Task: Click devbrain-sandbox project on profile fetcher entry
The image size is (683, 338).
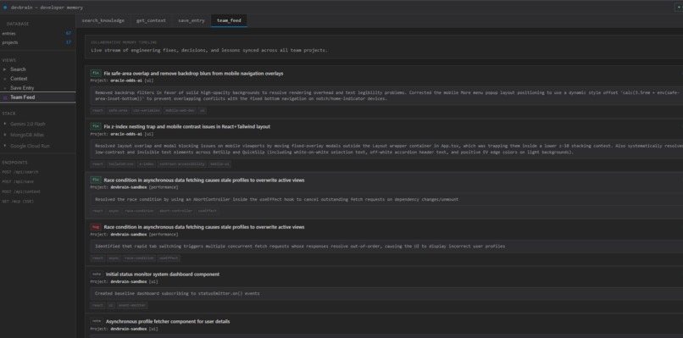Action: [129, 329]
